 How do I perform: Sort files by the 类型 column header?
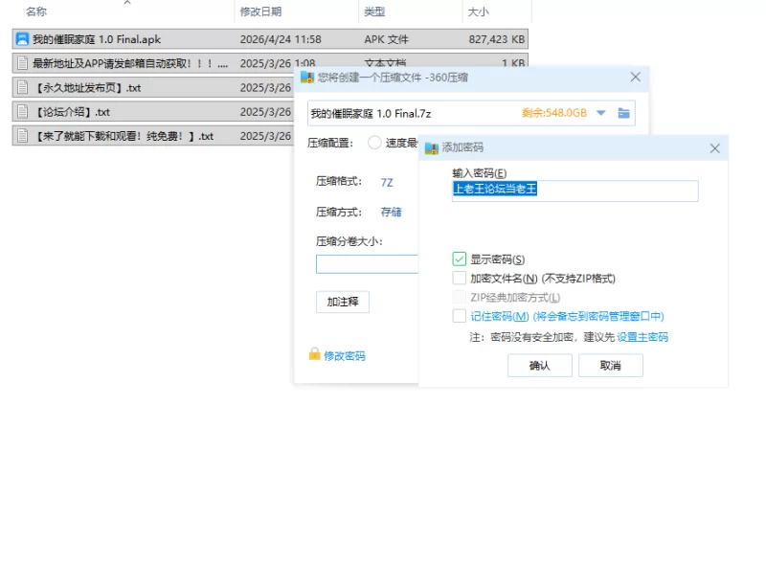(374, 11)
